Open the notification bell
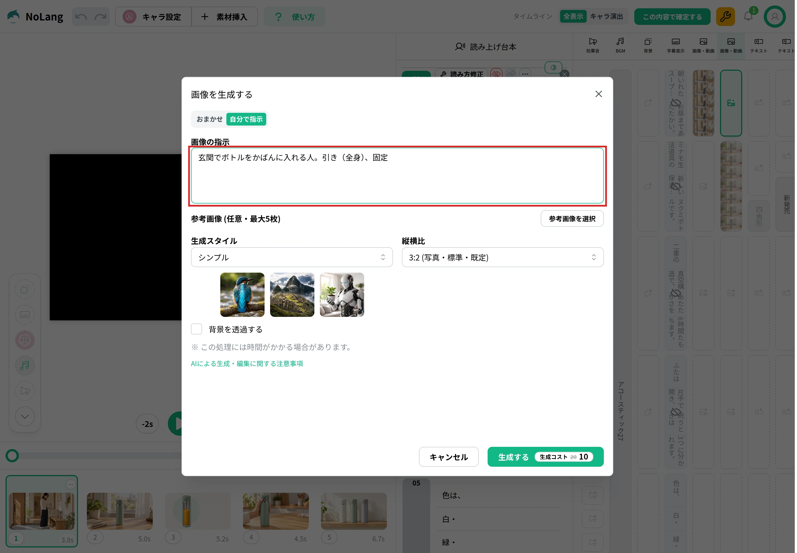The height and width of the screenshot is (553, 797). pyautogui.click(x=748, y=16)
